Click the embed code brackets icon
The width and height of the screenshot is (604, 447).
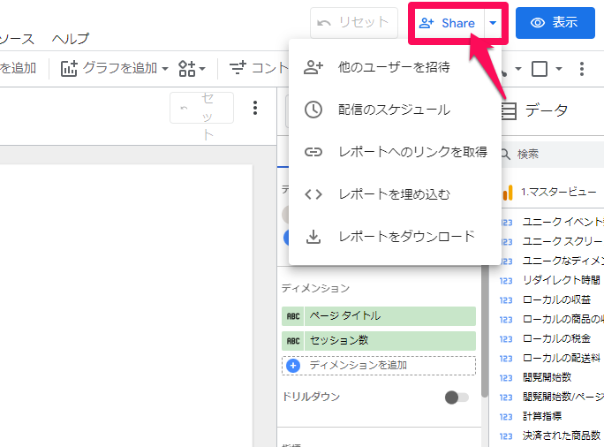[x=313, y=194]
